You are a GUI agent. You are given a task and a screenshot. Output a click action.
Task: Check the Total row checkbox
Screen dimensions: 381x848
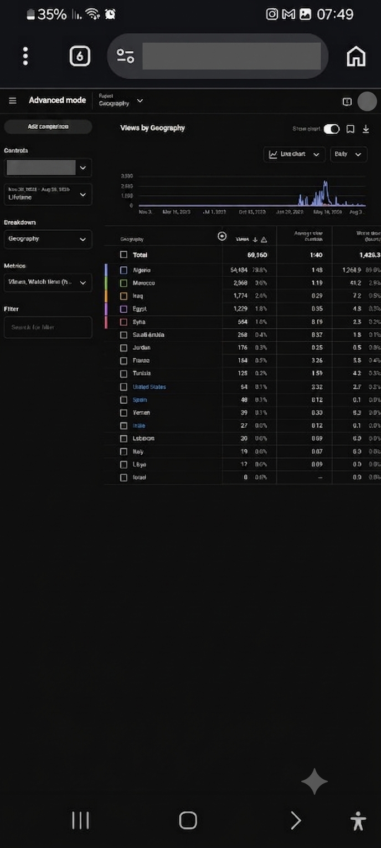coord(123,255)
